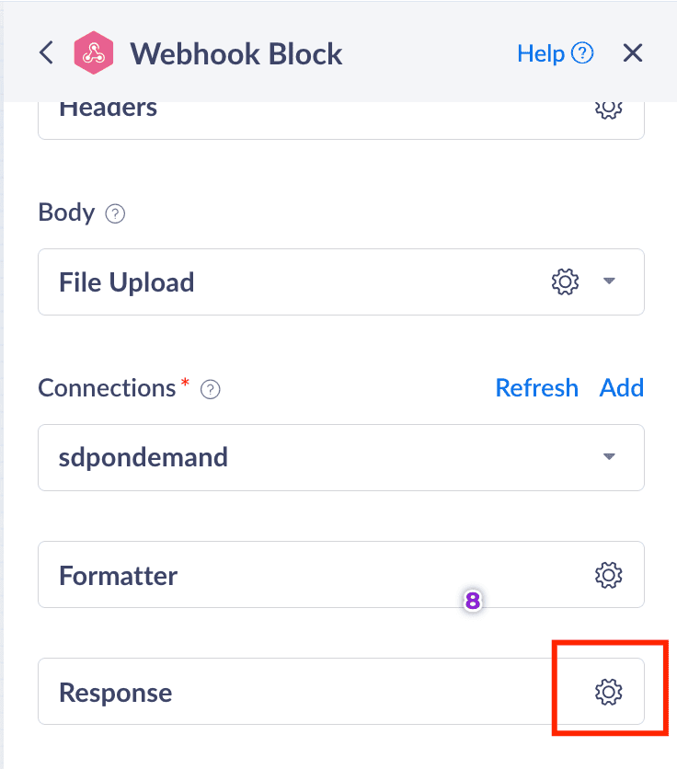The height and width of the screenshot is (769, 677).
Task: Click the Connections help question mark icon
Action: [211, 389]
